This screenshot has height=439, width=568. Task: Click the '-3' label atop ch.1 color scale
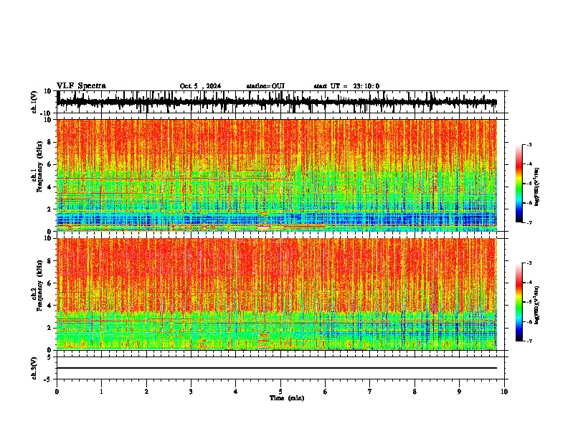pos(529,145)
